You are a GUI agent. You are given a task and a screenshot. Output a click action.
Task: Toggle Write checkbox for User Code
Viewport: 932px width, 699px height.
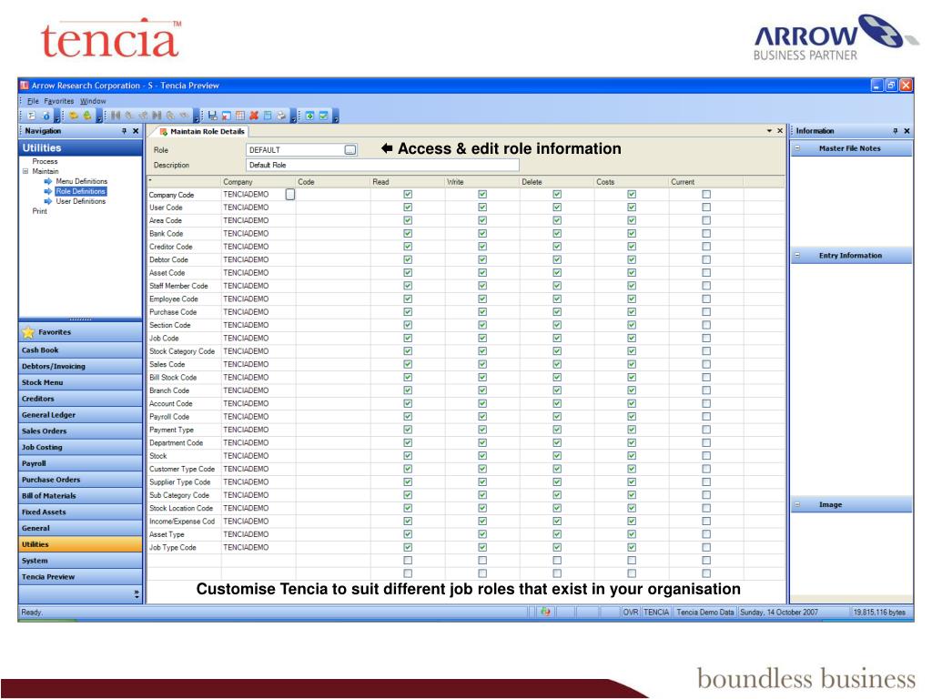(482, 208)
